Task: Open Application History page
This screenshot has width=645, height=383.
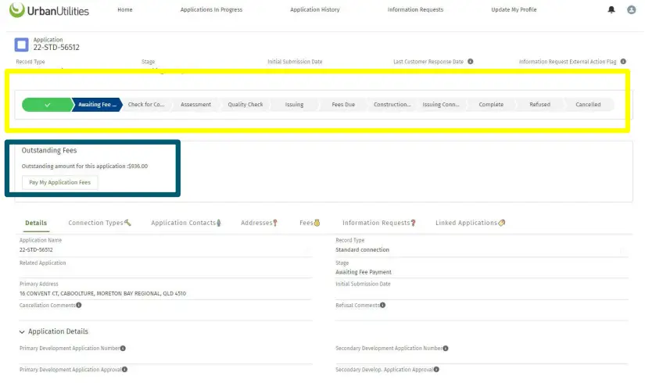Action: tap(315, 9)
